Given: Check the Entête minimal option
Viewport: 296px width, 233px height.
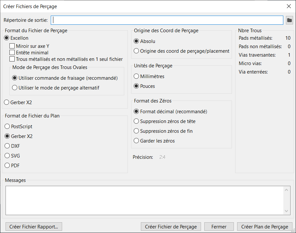Looking at the screenshot, I should [12, 53].
